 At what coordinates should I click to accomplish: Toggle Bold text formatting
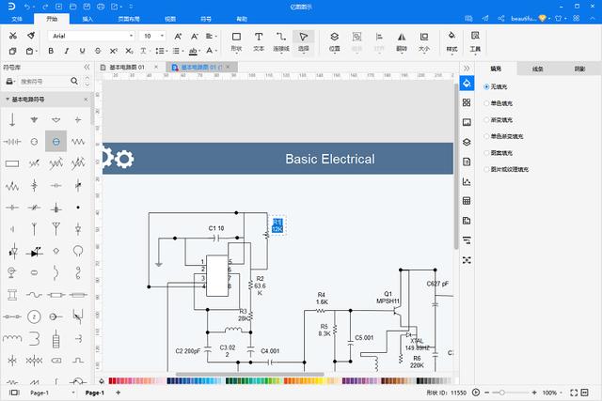click(51, 51)
